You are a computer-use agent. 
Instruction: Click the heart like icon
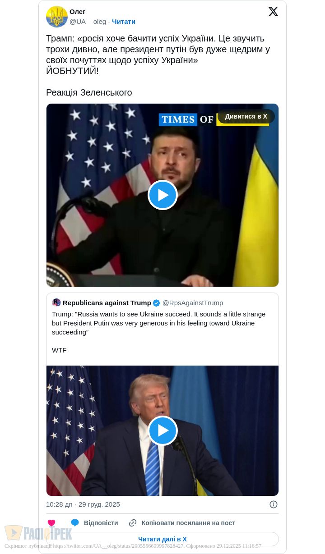point(51,523)
